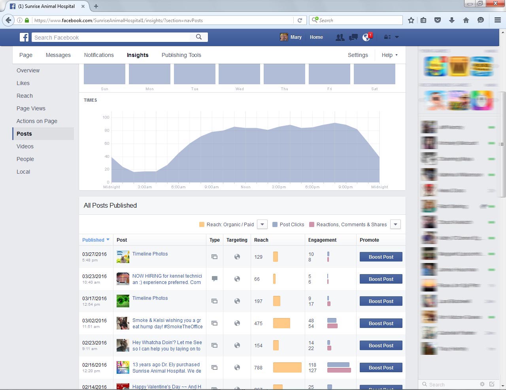This screenshot has height=390, width=506.
Task: Click the Firefox chat smiley icon
Action: pyautogui.click(x=481, y=20)
